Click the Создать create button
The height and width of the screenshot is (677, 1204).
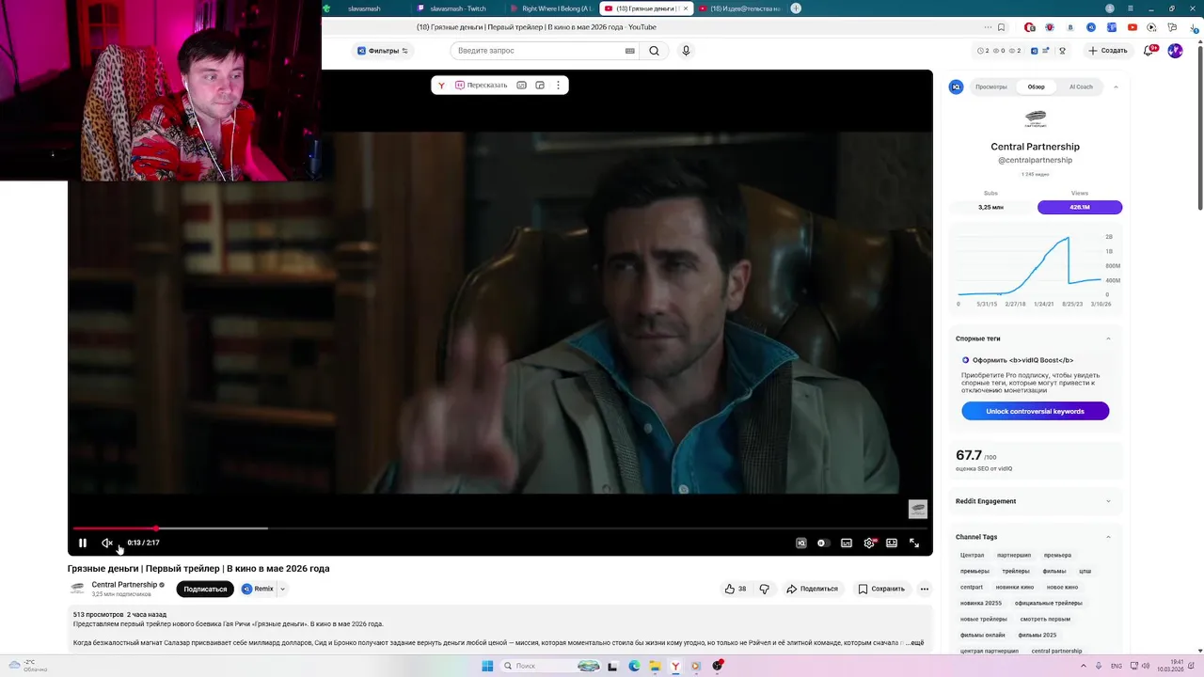point(1108,51)
